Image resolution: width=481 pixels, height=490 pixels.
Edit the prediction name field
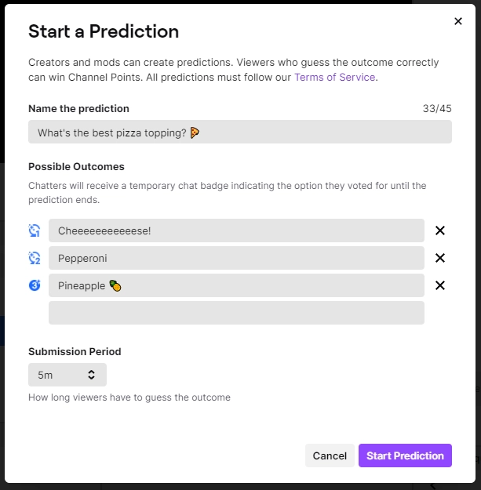click(239, 132)
